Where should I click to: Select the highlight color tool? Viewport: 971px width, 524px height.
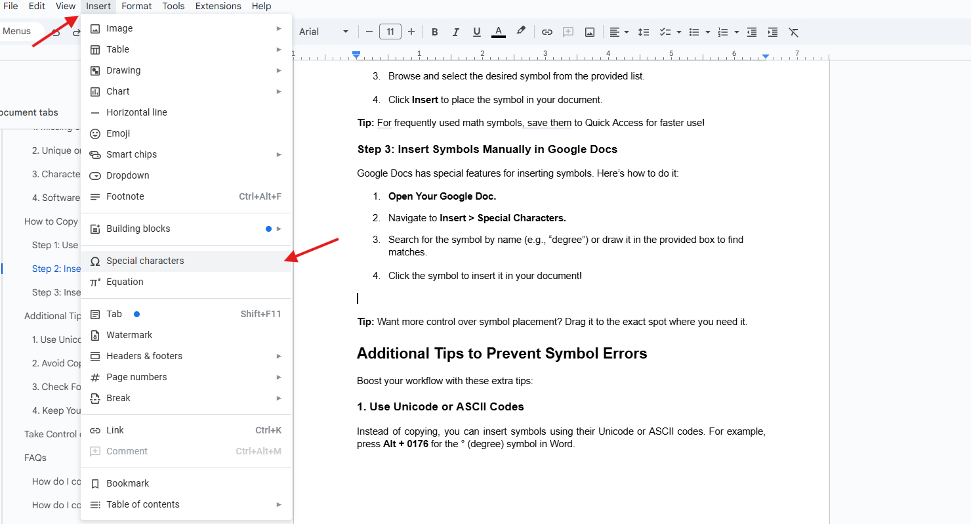coord(520,31)
